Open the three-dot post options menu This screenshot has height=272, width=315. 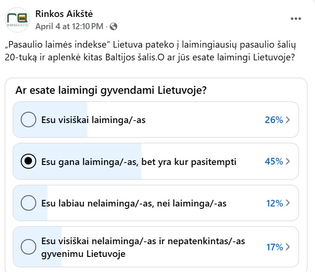coord(296,19)
